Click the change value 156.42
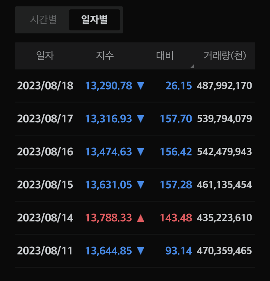 pyautogui.click(x=176, y=152)
